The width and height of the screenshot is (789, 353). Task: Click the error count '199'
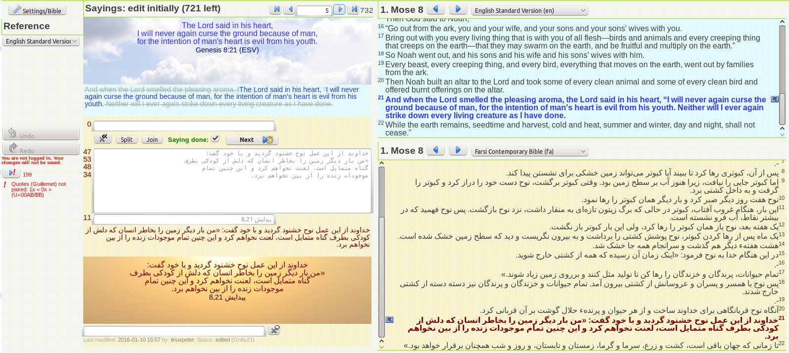[27, 175]
